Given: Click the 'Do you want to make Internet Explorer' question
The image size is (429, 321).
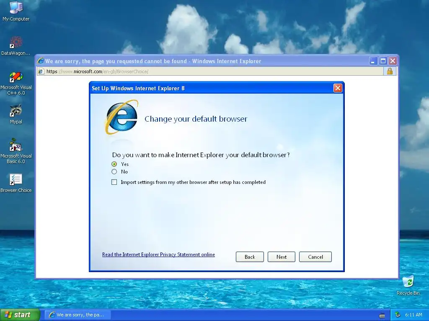Looking at the screenshot, I should [x=201, y=155].
